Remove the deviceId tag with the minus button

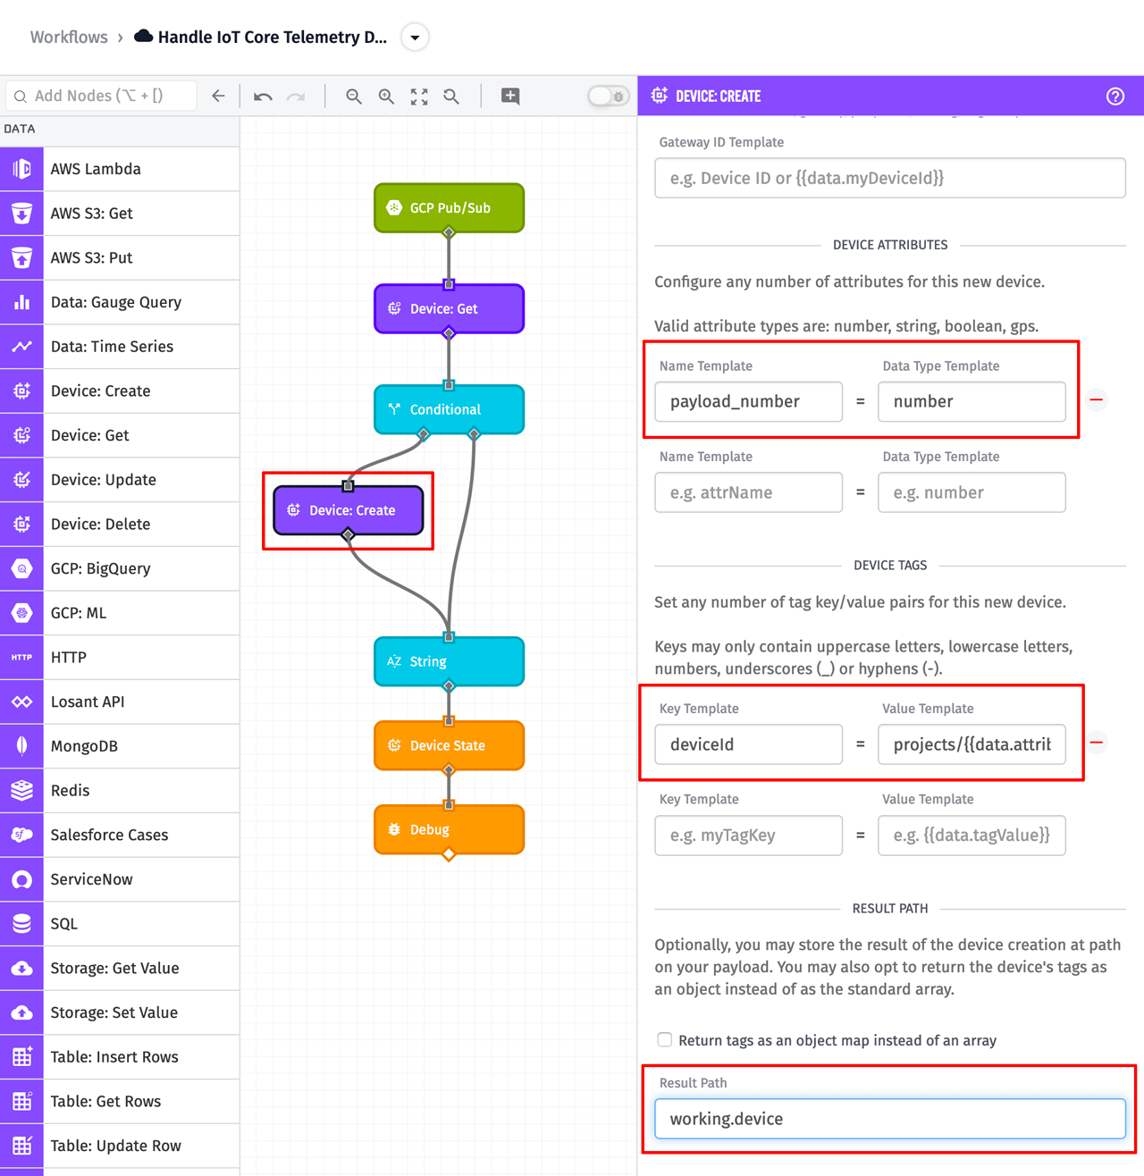pos(1097,743)
